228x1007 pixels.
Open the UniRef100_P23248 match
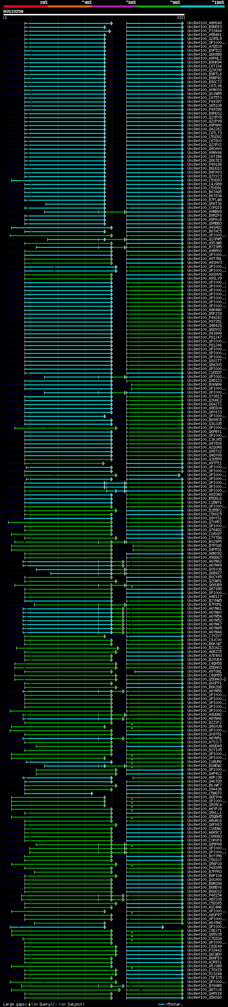(x=204, y=974)
